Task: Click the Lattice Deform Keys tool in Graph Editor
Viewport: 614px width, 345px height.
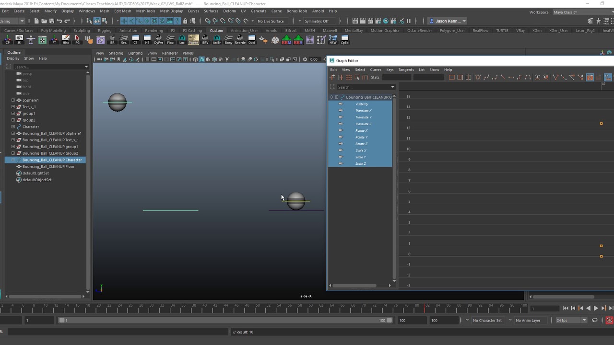Action: point(349,77)
